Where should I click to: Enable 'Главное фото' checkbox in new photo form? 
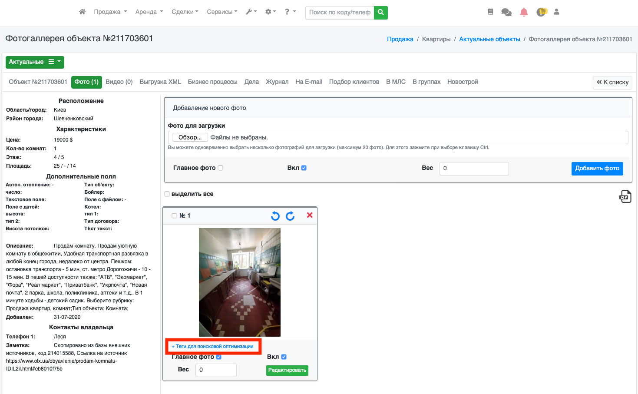pos(220,168)
